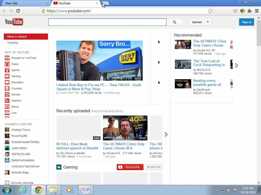Click the Gaming section channel icon

(x=59, y=167)
